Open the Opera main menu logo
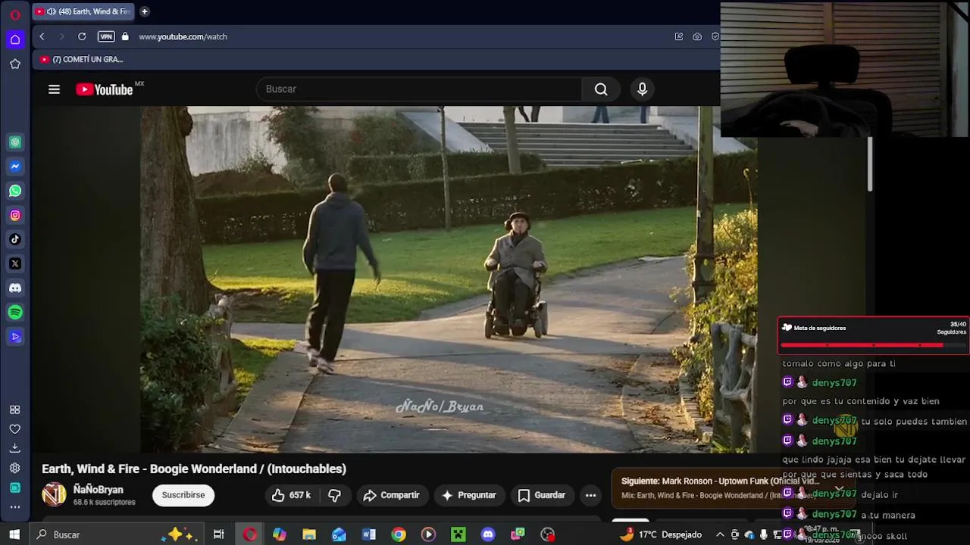Viewport: 970px width, 545px height. [x=14, y=15]
